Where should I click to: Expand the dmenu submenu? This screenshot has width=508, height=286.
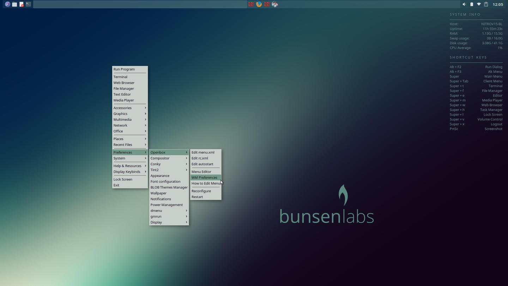(x=169, y=210)
